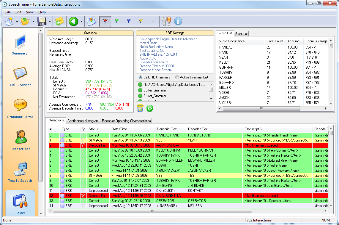Toggle the green flag filter

[x=117, y=21]
